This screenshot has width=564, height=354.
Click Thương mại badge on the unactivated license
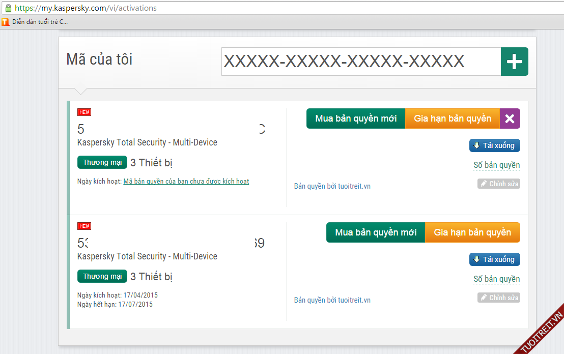(102, 162)
